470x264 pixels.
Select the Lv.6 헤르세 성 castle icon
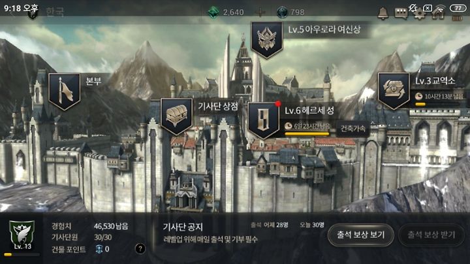tap(264, 120)
